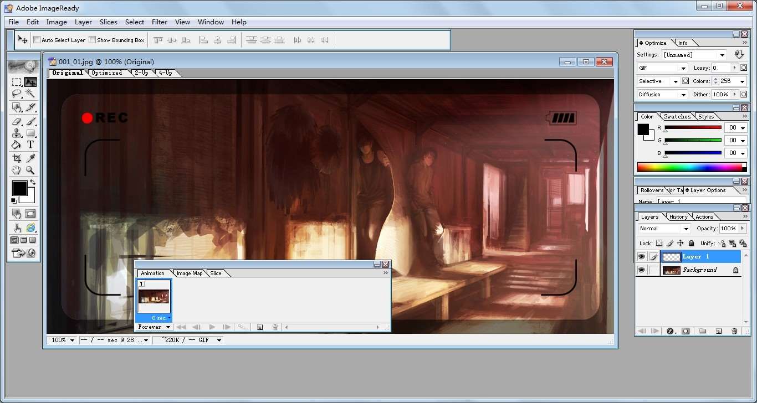This screenshot has width=757, height=403.
Task: Select Background layer name
Action: point(699,270)
